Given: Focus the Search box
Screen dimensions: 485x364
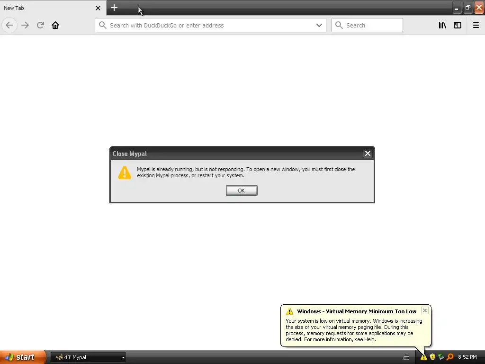Looking at the screenshot, I should (367, 25).
